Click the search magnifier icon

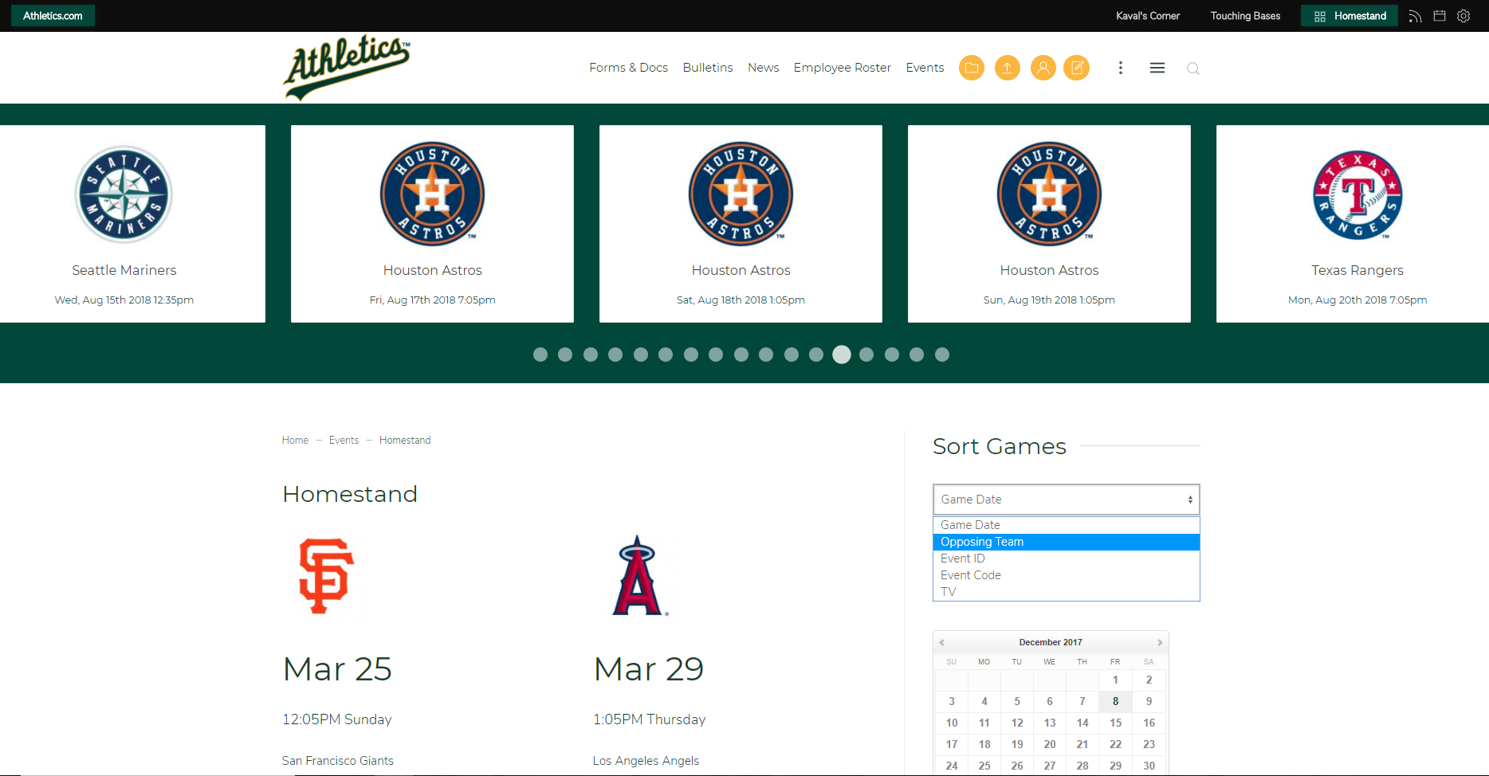(1193, 69)
